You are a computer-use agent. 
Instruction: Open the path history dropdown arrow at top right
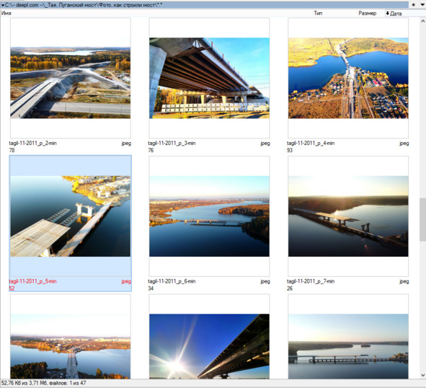pyautogui.click(x=422, y=4)
